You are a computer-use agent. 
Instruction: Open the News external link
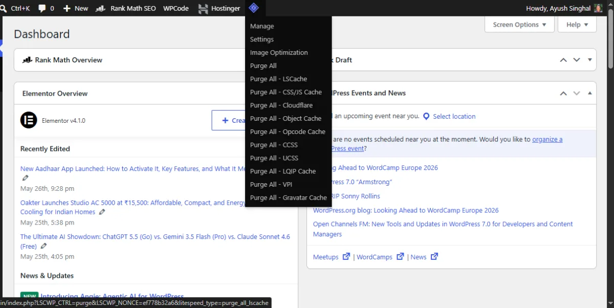(x=424, y=257)
